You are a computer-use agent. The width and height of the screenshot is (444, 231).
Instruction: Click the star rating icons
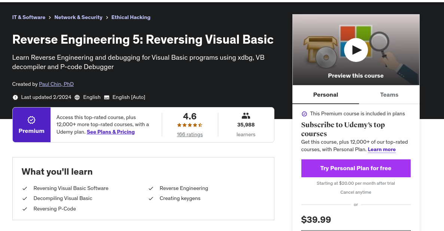190,125
